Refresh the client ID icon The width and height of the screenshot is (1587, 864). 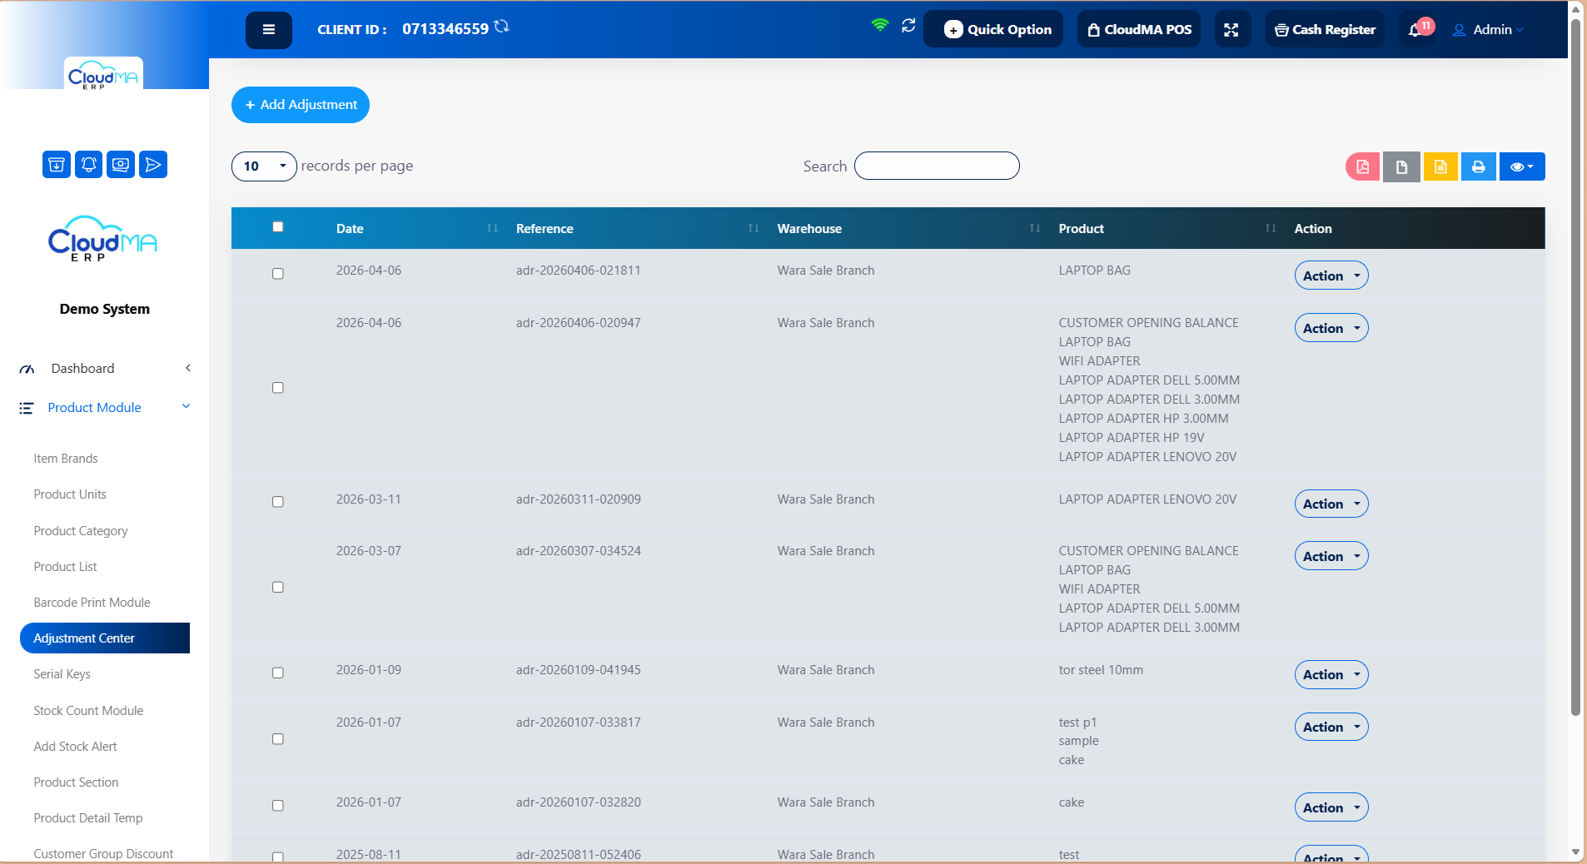[501, 27]
